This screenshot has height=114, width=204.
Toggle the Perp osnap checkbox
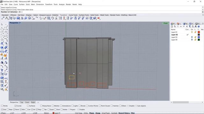click(x=37, y=110)
